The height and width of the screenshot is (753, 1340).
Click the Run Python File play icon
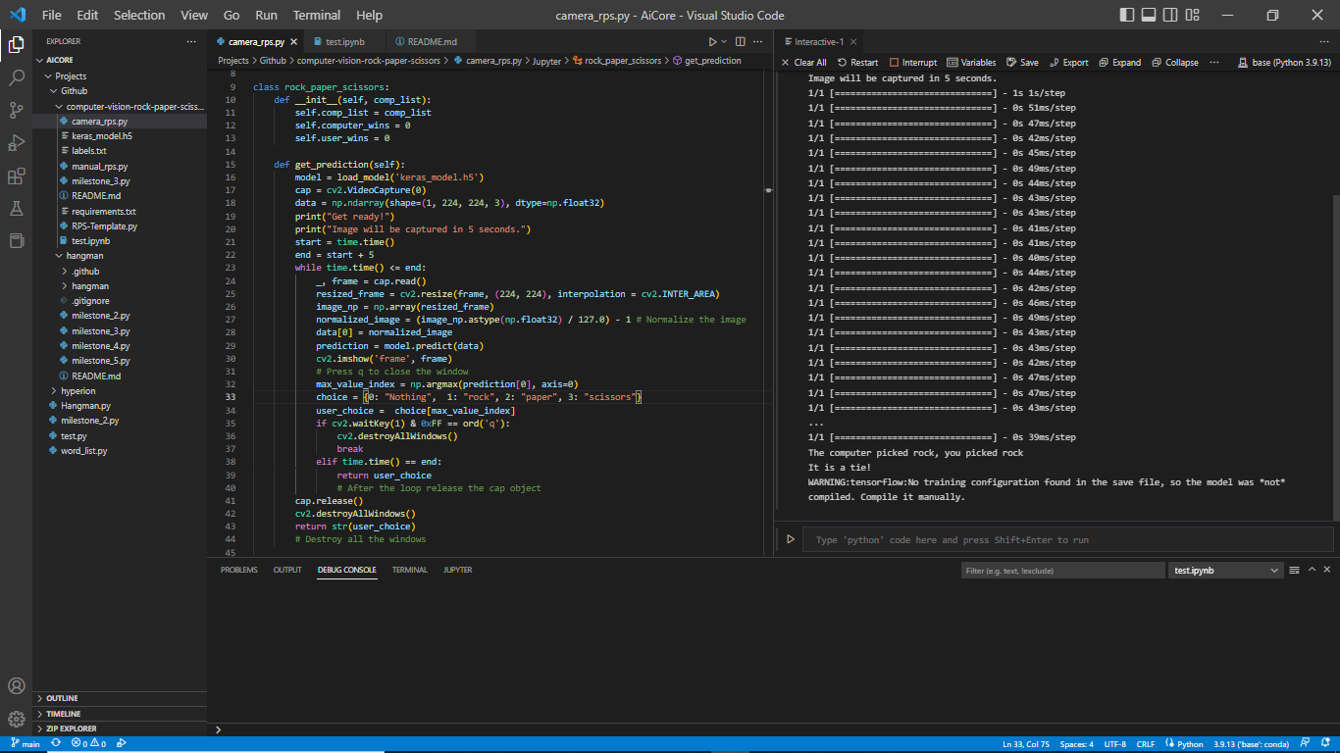pos(712,42)
